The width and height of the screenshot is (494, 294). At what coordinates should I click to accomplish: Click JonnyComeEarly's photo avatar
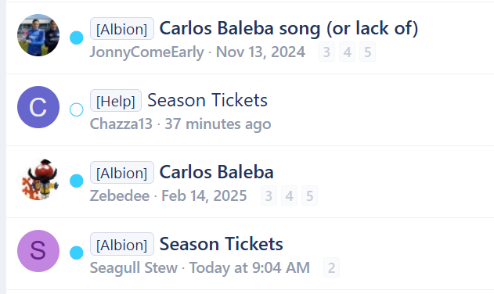tap(38, 35)
